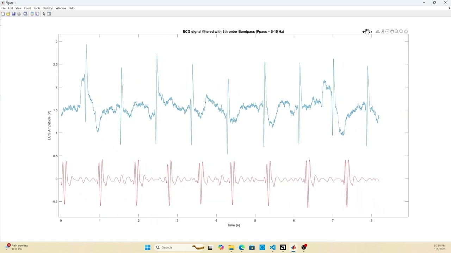Image resolution: width=451 pixels, height=253 pixels.
Task: Click the Print Figure toolbar icon
Action: 19,14
